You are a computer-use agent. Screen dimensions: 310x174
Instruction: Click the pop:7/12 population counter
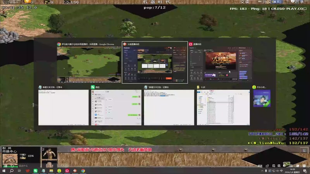[155, 7]
